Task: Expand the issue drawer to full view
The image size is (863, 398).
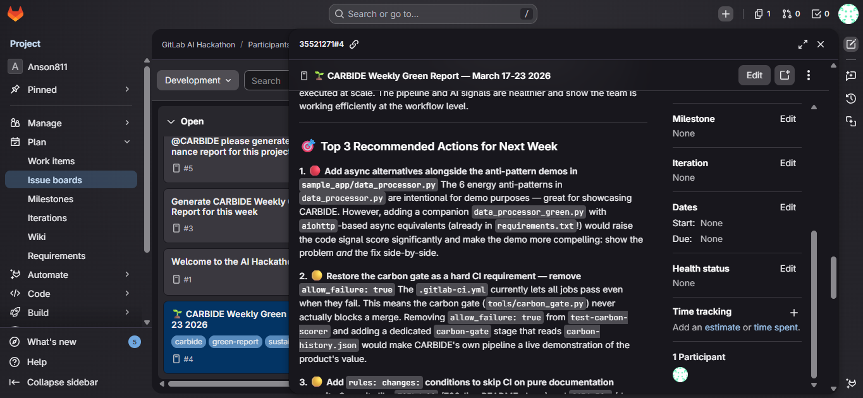Action: coord(803,44)
